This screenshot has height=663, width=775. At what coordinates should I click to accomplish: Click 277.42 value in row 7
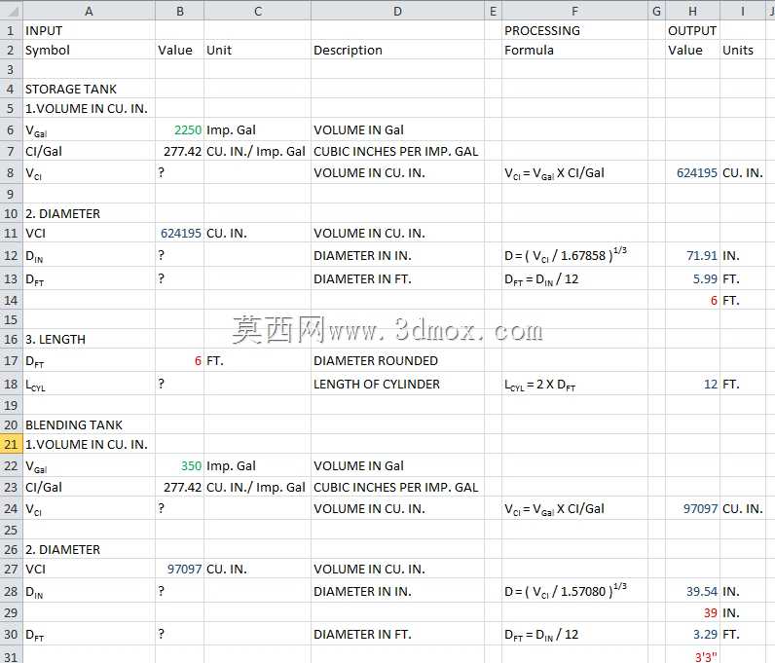[179, 151]
